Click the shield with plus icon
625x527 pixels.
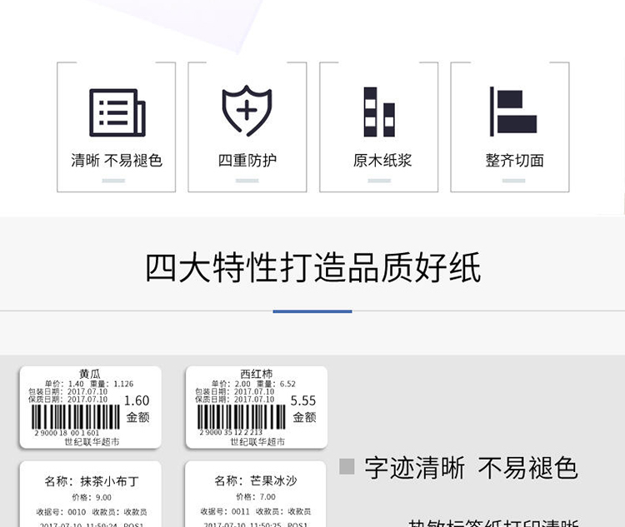point(247,111)
